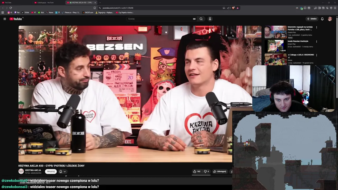Open Brave wallet icon in toolbar
338x190 pixels.
pos(323,8)
